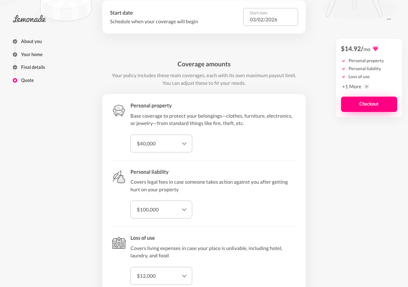This screenshot has height=287, width=408.
Task: Expand the +1 More coverage list
Action: [366, 86]
